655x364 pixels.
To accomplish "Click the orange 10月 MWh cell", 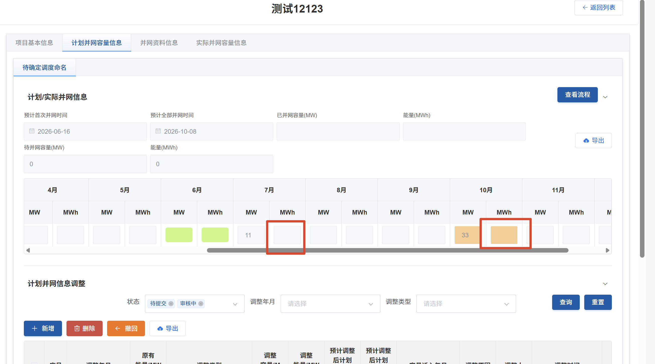I will [504, 235].
